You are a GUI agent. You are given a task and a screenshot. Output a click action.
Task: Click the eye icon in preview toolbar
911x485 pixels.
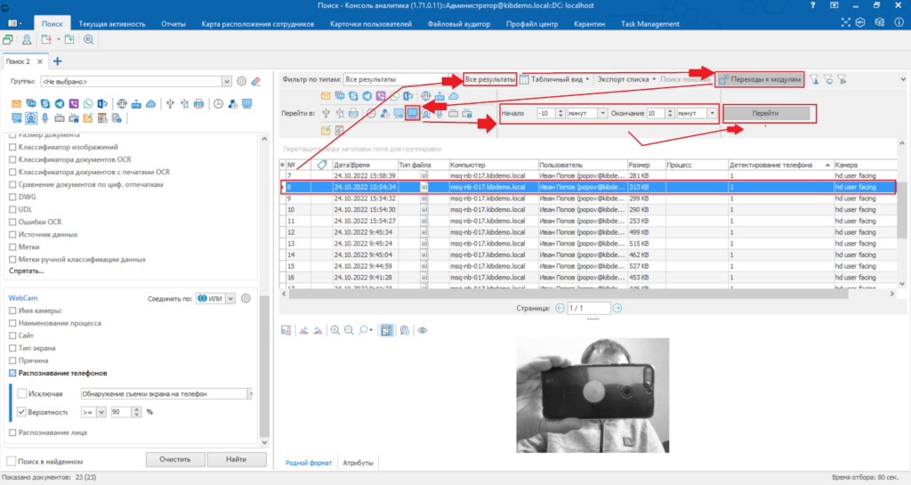pyautogui.click(x=423, y=330)
